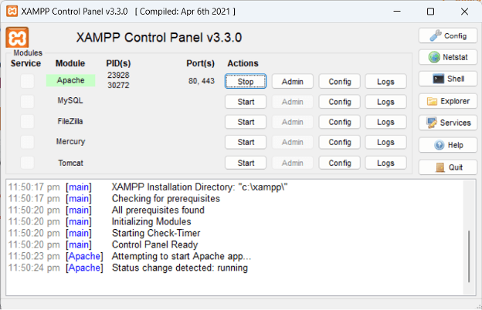Toggle the MySQL service checkbox

[x=27, y=101]
